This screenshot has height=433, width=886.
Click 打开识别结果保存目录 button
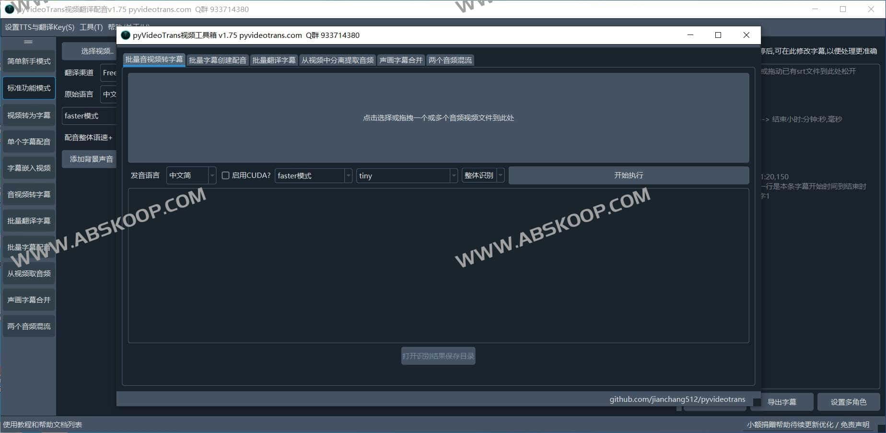[x=438, y=356]
